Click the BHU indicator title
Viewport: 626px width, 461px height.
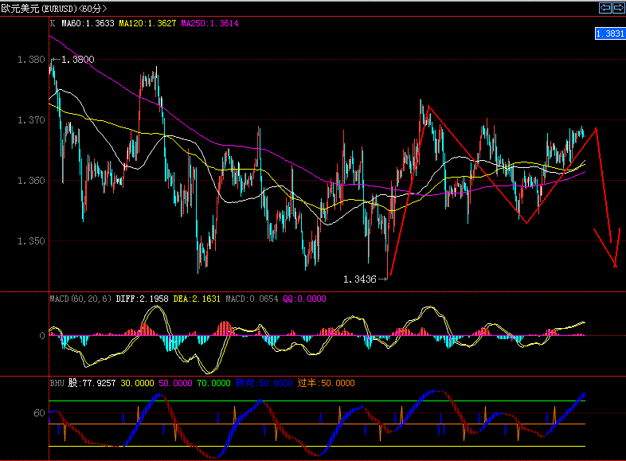57,383
